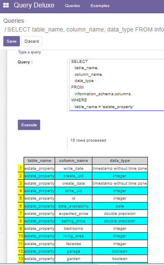This screenshot has height=265, width=164.
Task: Run the query with Execute
Action: [x=29, y=125]
